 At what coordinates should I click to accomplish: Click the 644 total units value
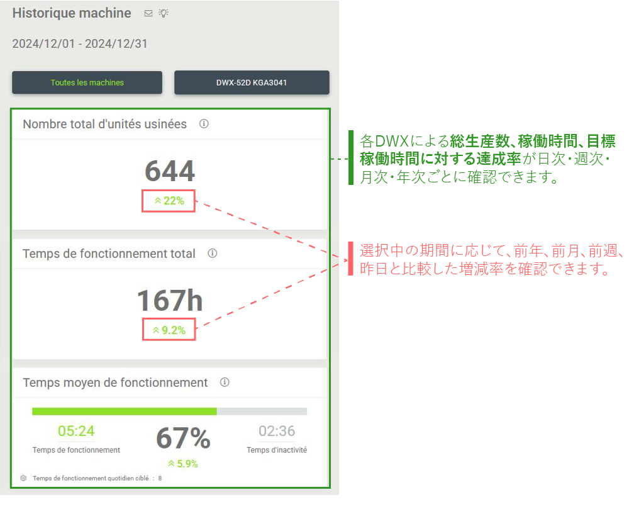170,172
